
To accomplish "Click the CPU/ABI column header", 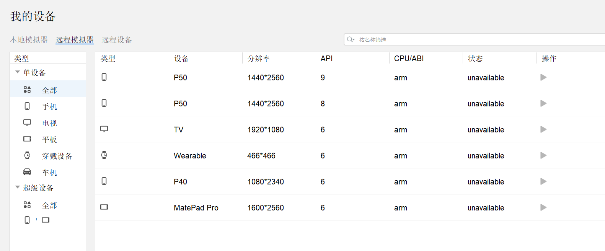I will [x=409, y=59].
